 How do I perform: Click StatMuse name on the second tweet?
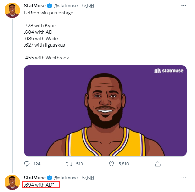[35, 178]
